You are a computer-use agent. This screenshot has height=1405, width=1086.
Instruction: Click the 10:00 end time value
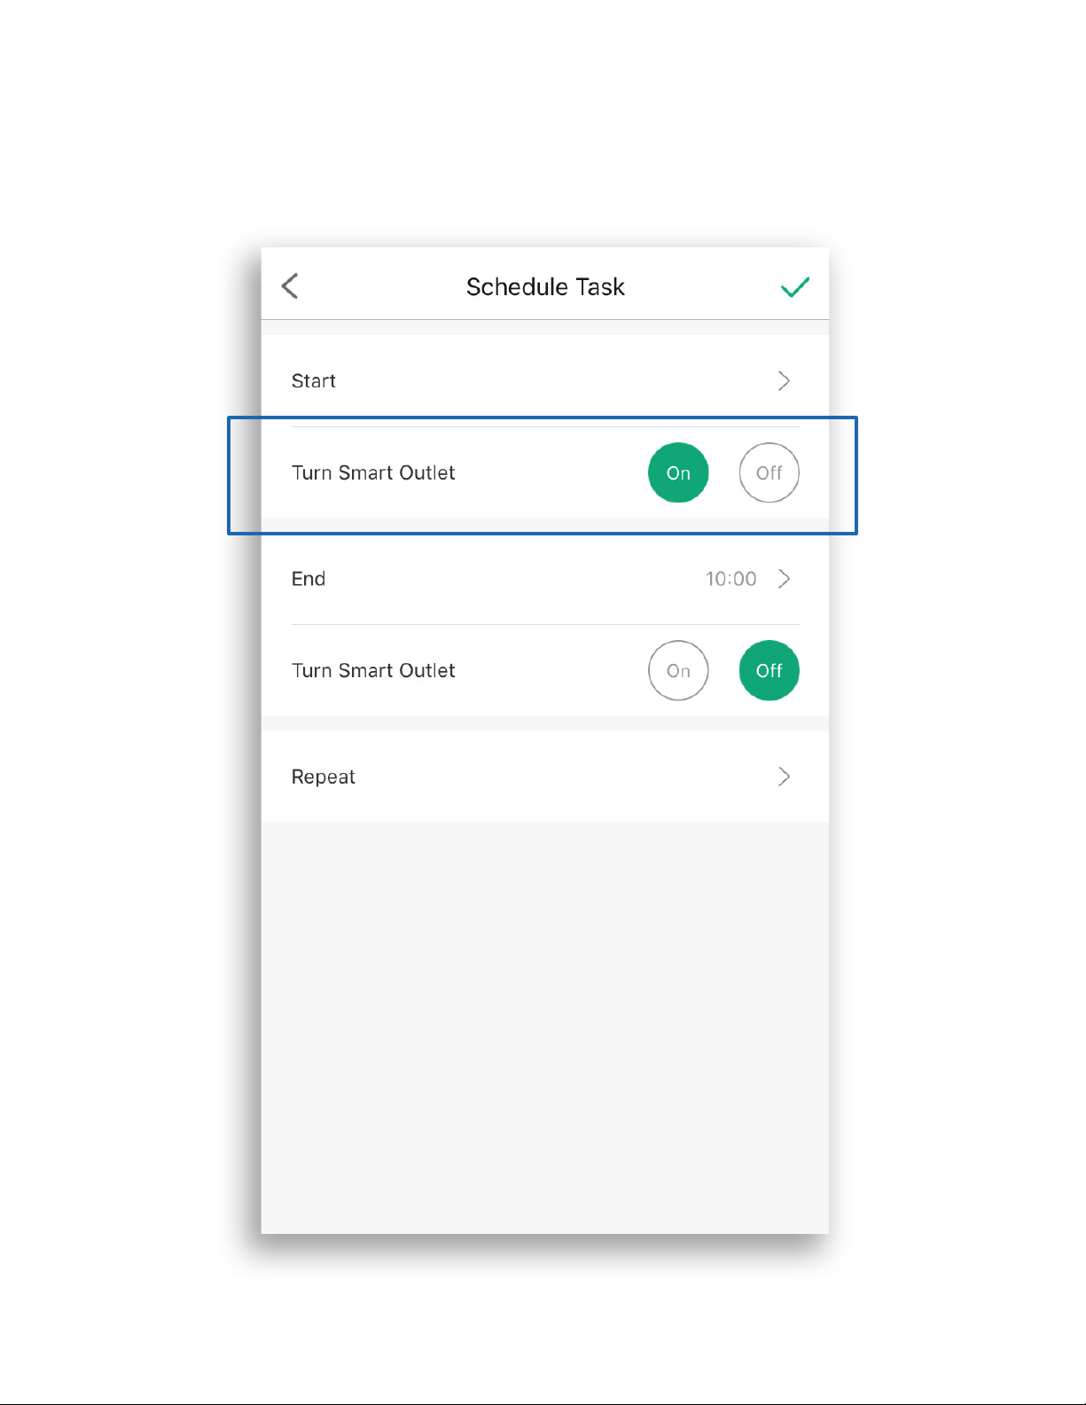731,579
